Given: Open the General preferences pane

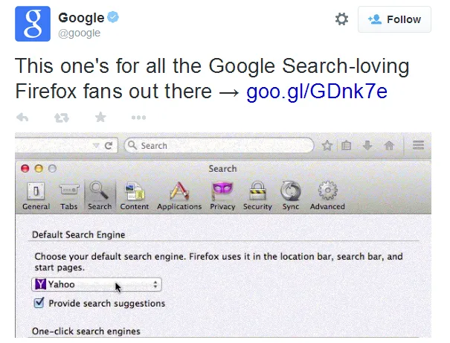Looking at the screenshot, I should [36, 196].
